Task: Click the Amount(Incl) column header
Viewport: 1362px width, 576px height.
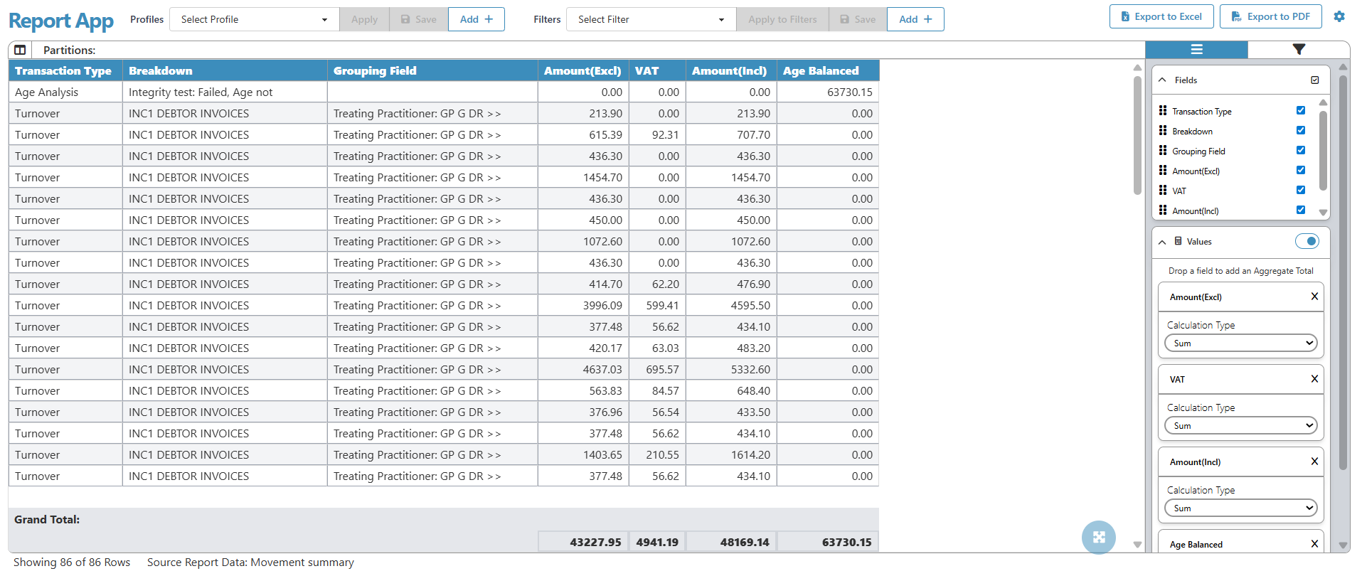Action: [x=731, y=70]
